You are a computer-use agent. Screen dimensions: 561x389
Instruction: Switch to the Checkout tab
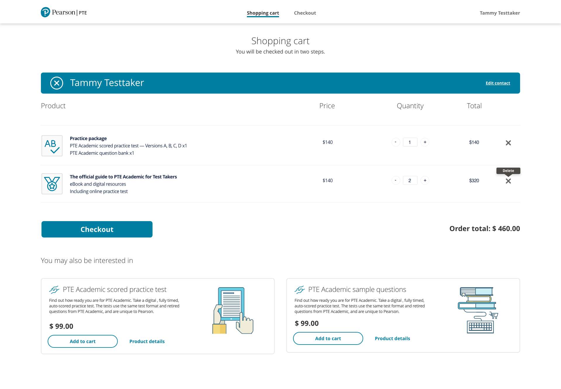click(305, 13)
